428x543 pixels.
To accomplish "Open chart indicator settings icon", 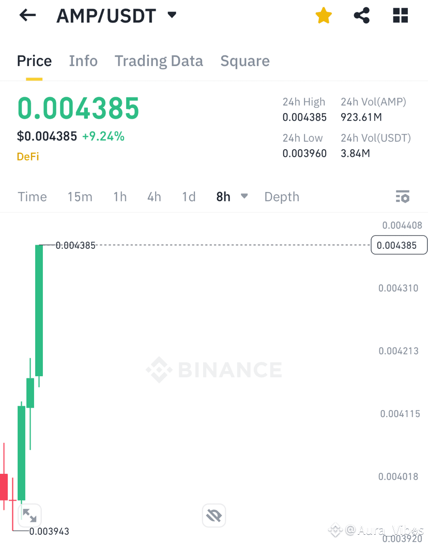I will click(403, 197).
